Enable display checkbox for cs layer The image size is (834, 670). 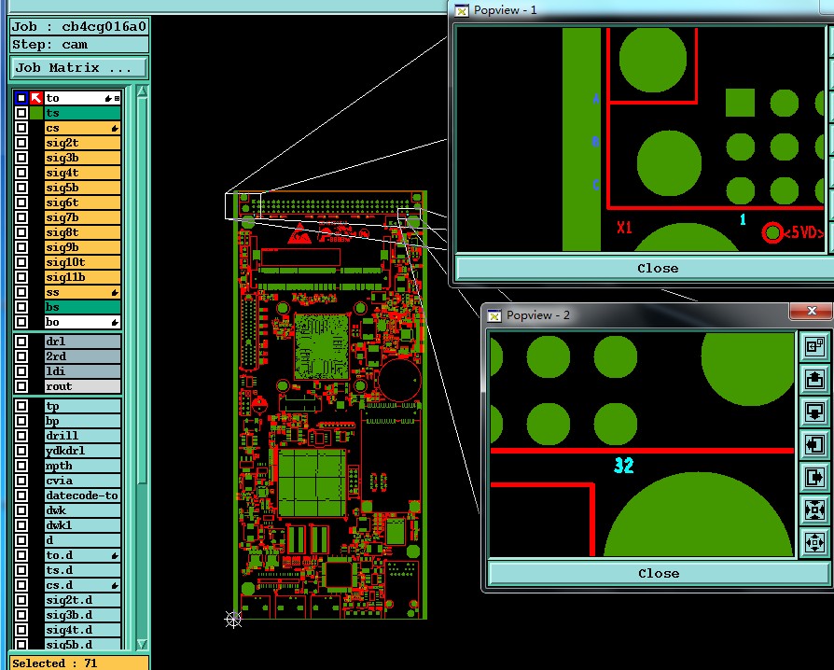[x=21, y=128]
